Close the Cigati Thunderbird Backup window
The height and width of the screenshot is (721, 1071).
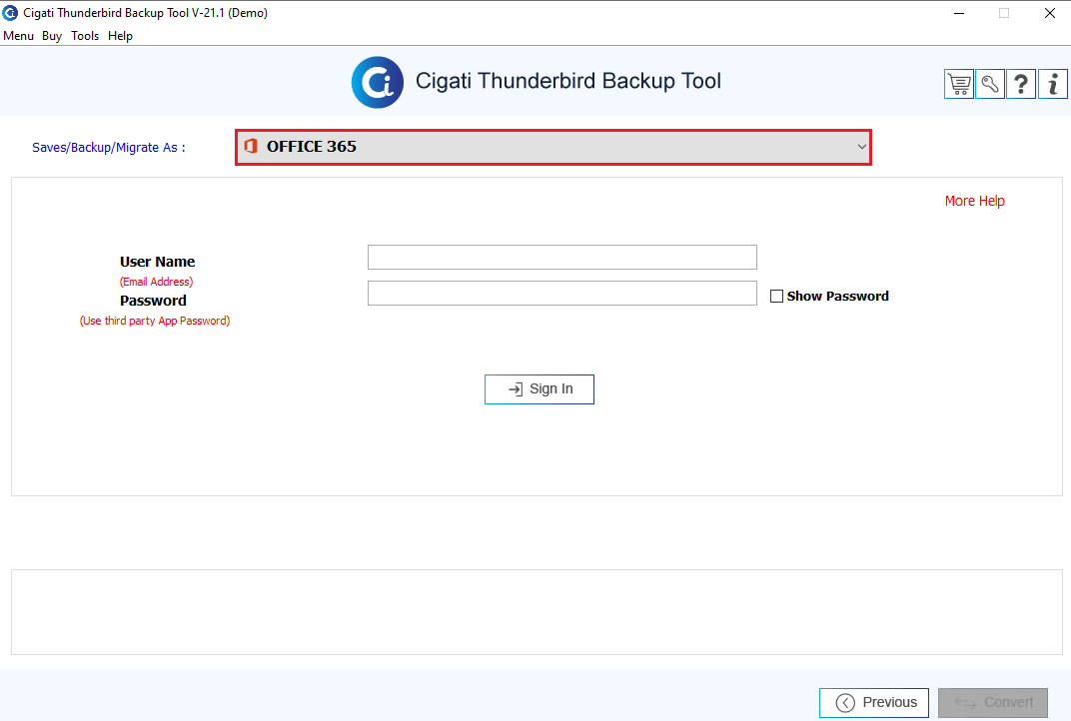pos(1050,13)
